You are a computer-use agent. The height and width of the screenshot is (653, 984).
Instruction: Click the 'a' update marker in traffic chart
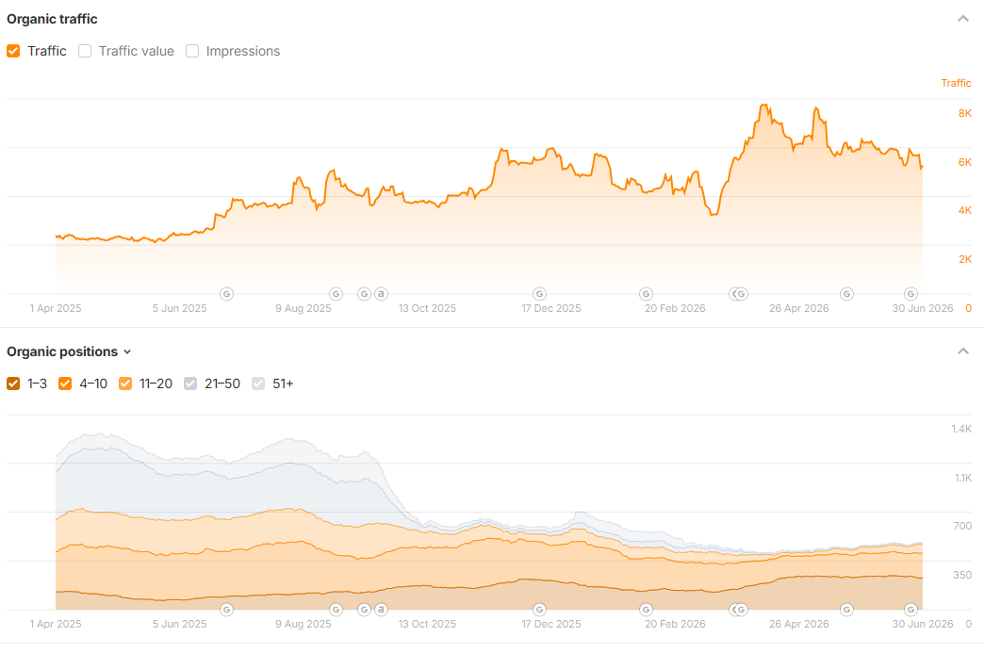click(x=381, y=294)
